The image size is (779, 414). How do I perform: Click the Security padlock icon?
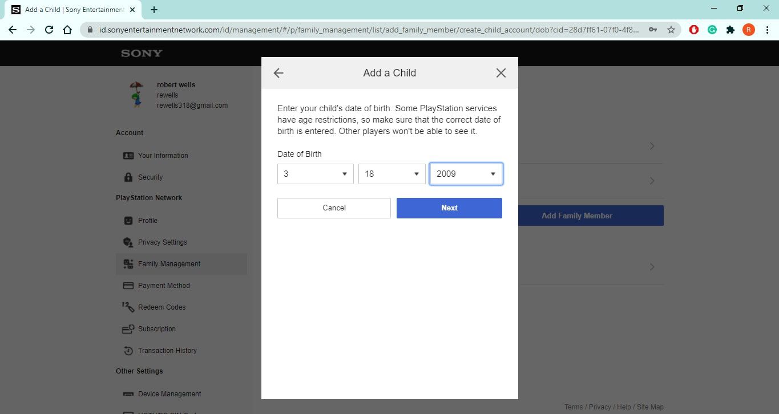[x=128, y=177]
